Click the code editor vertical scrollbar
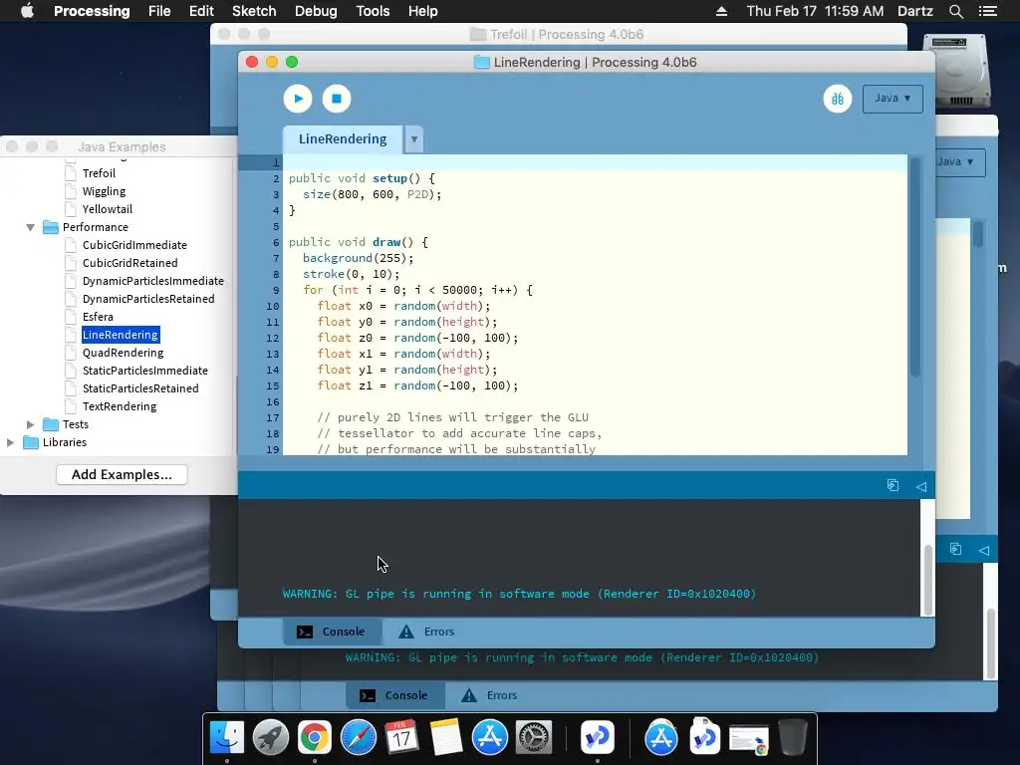Image resolution: width=1020 pixels, height=765 pixels. [915, 268]
